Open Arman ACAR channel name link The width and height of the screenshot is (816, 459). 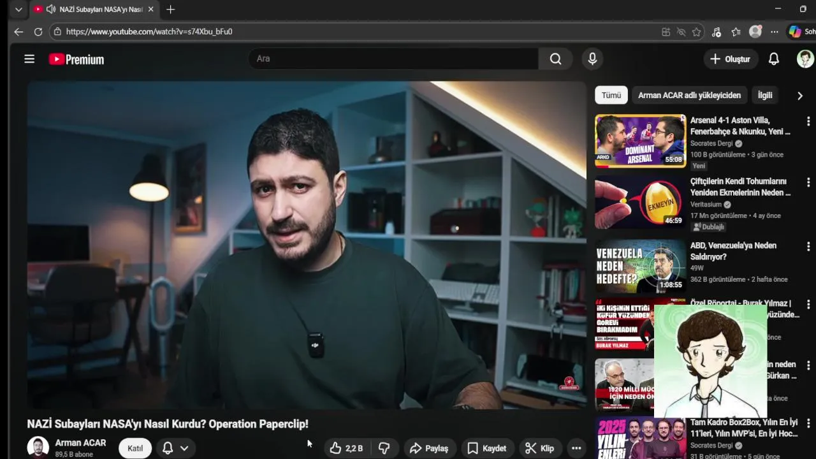coord(80,442)
